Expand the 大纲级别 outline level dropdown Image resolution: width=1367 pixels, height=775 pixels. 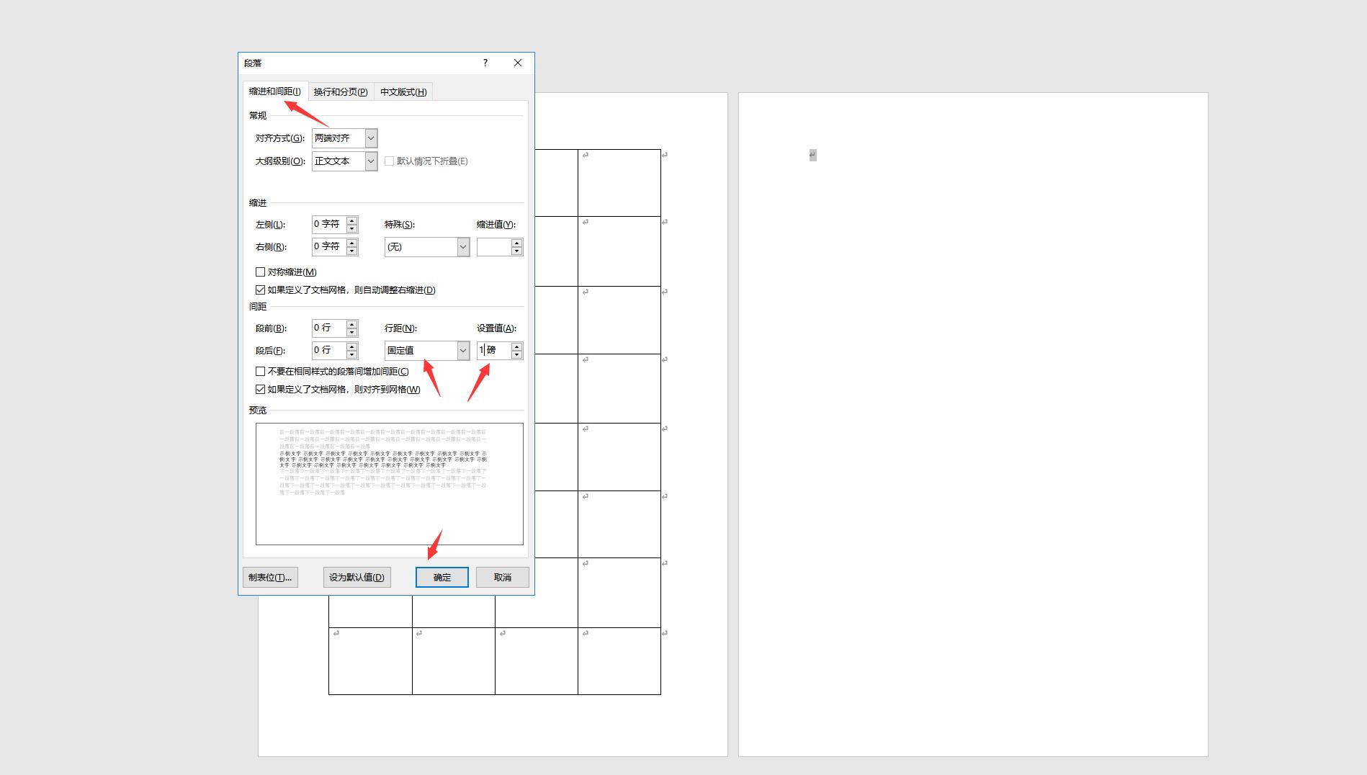coord(371,161)
